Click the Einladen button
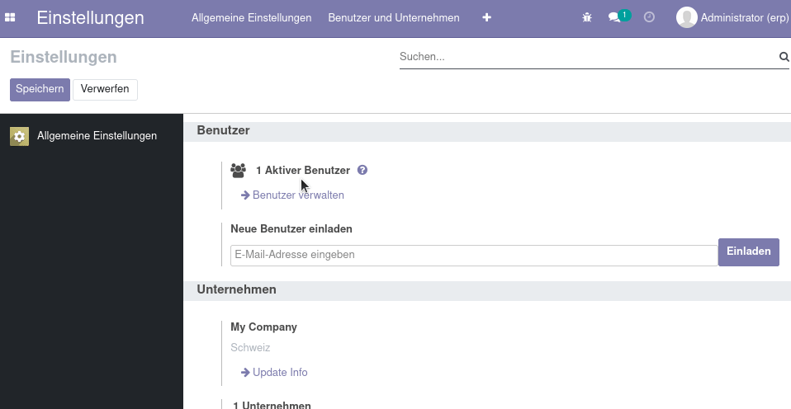The width and height of the screenshot is (791, 409). (x=749, y=252)
